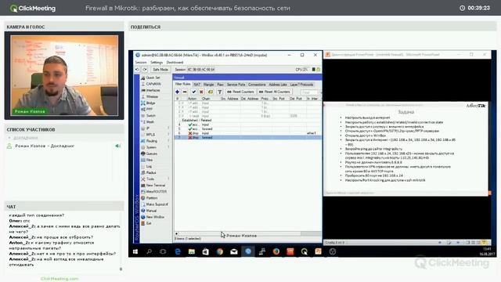Open Queues in WinBox sidebar
501x282 pixels.
coord(150,154)
